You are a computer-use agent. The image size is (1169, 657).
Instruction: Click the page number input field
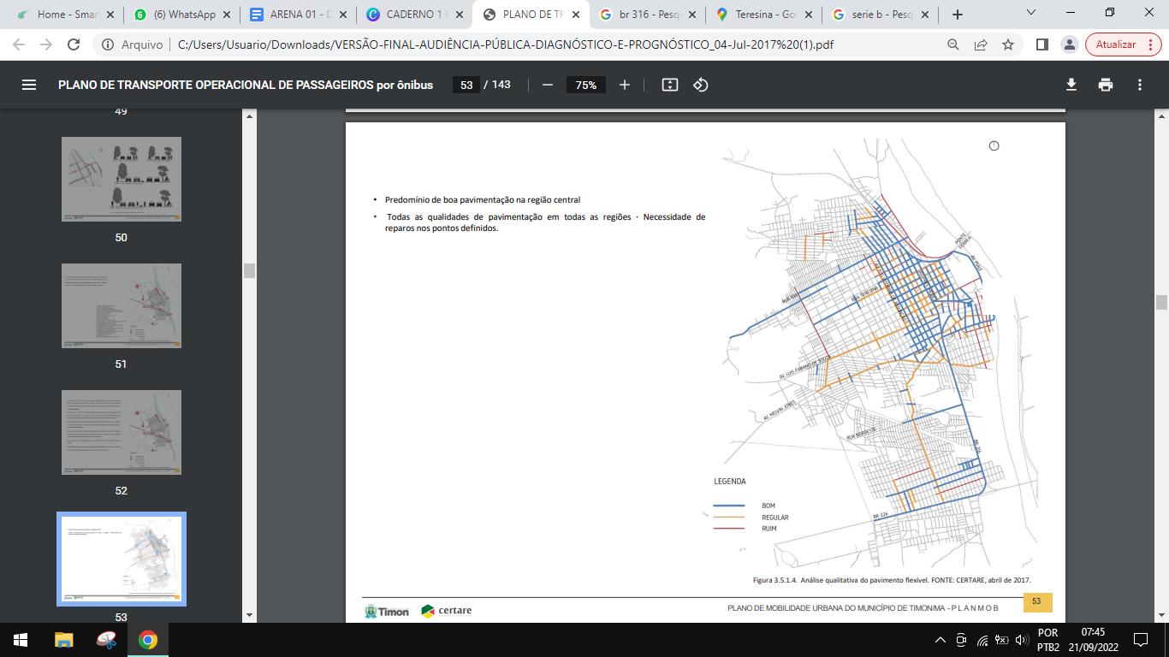(466, 85)
